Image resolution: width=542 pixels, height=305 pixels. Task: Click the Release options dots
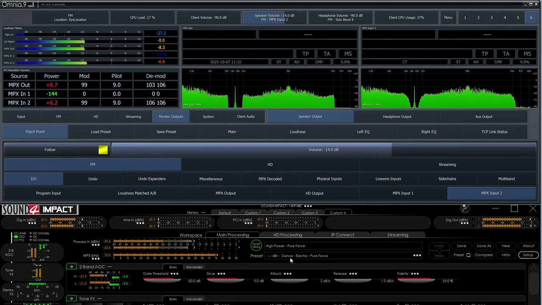353,274
